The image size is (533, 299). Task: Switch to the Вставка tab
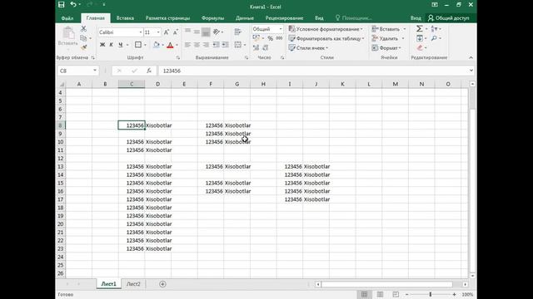tap(125, 18)
